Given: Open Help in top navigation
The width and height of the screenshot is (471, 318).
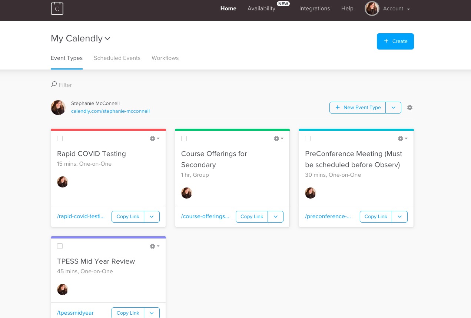Looking at the screenshot, I should tap(347, 9).
